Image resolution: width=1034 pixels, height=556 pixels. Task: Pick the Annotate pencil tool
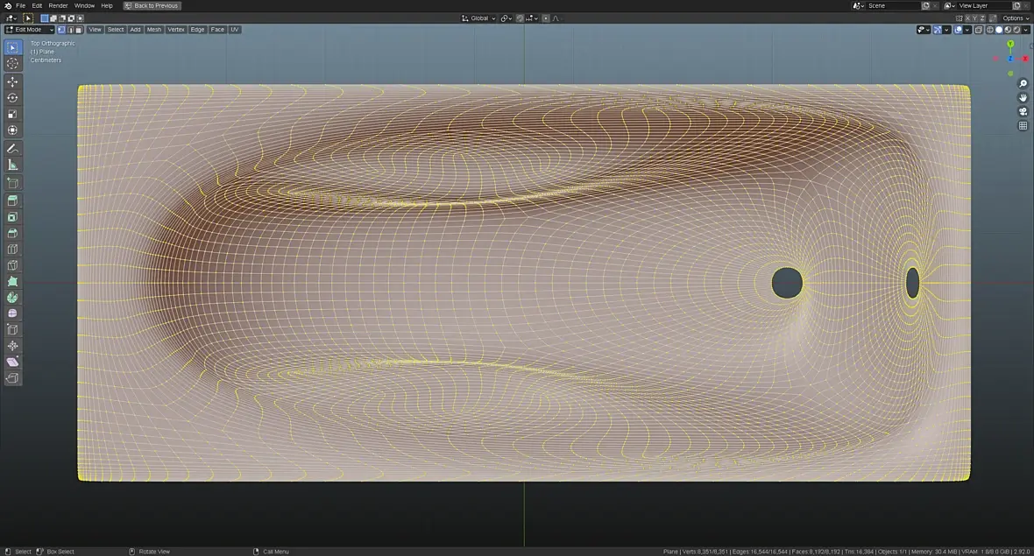click(x=12, y=149)
